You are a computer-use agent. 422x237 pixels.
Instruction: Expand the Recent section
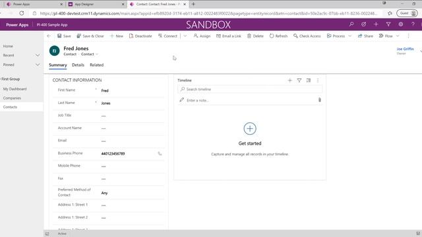click(38, 55)
